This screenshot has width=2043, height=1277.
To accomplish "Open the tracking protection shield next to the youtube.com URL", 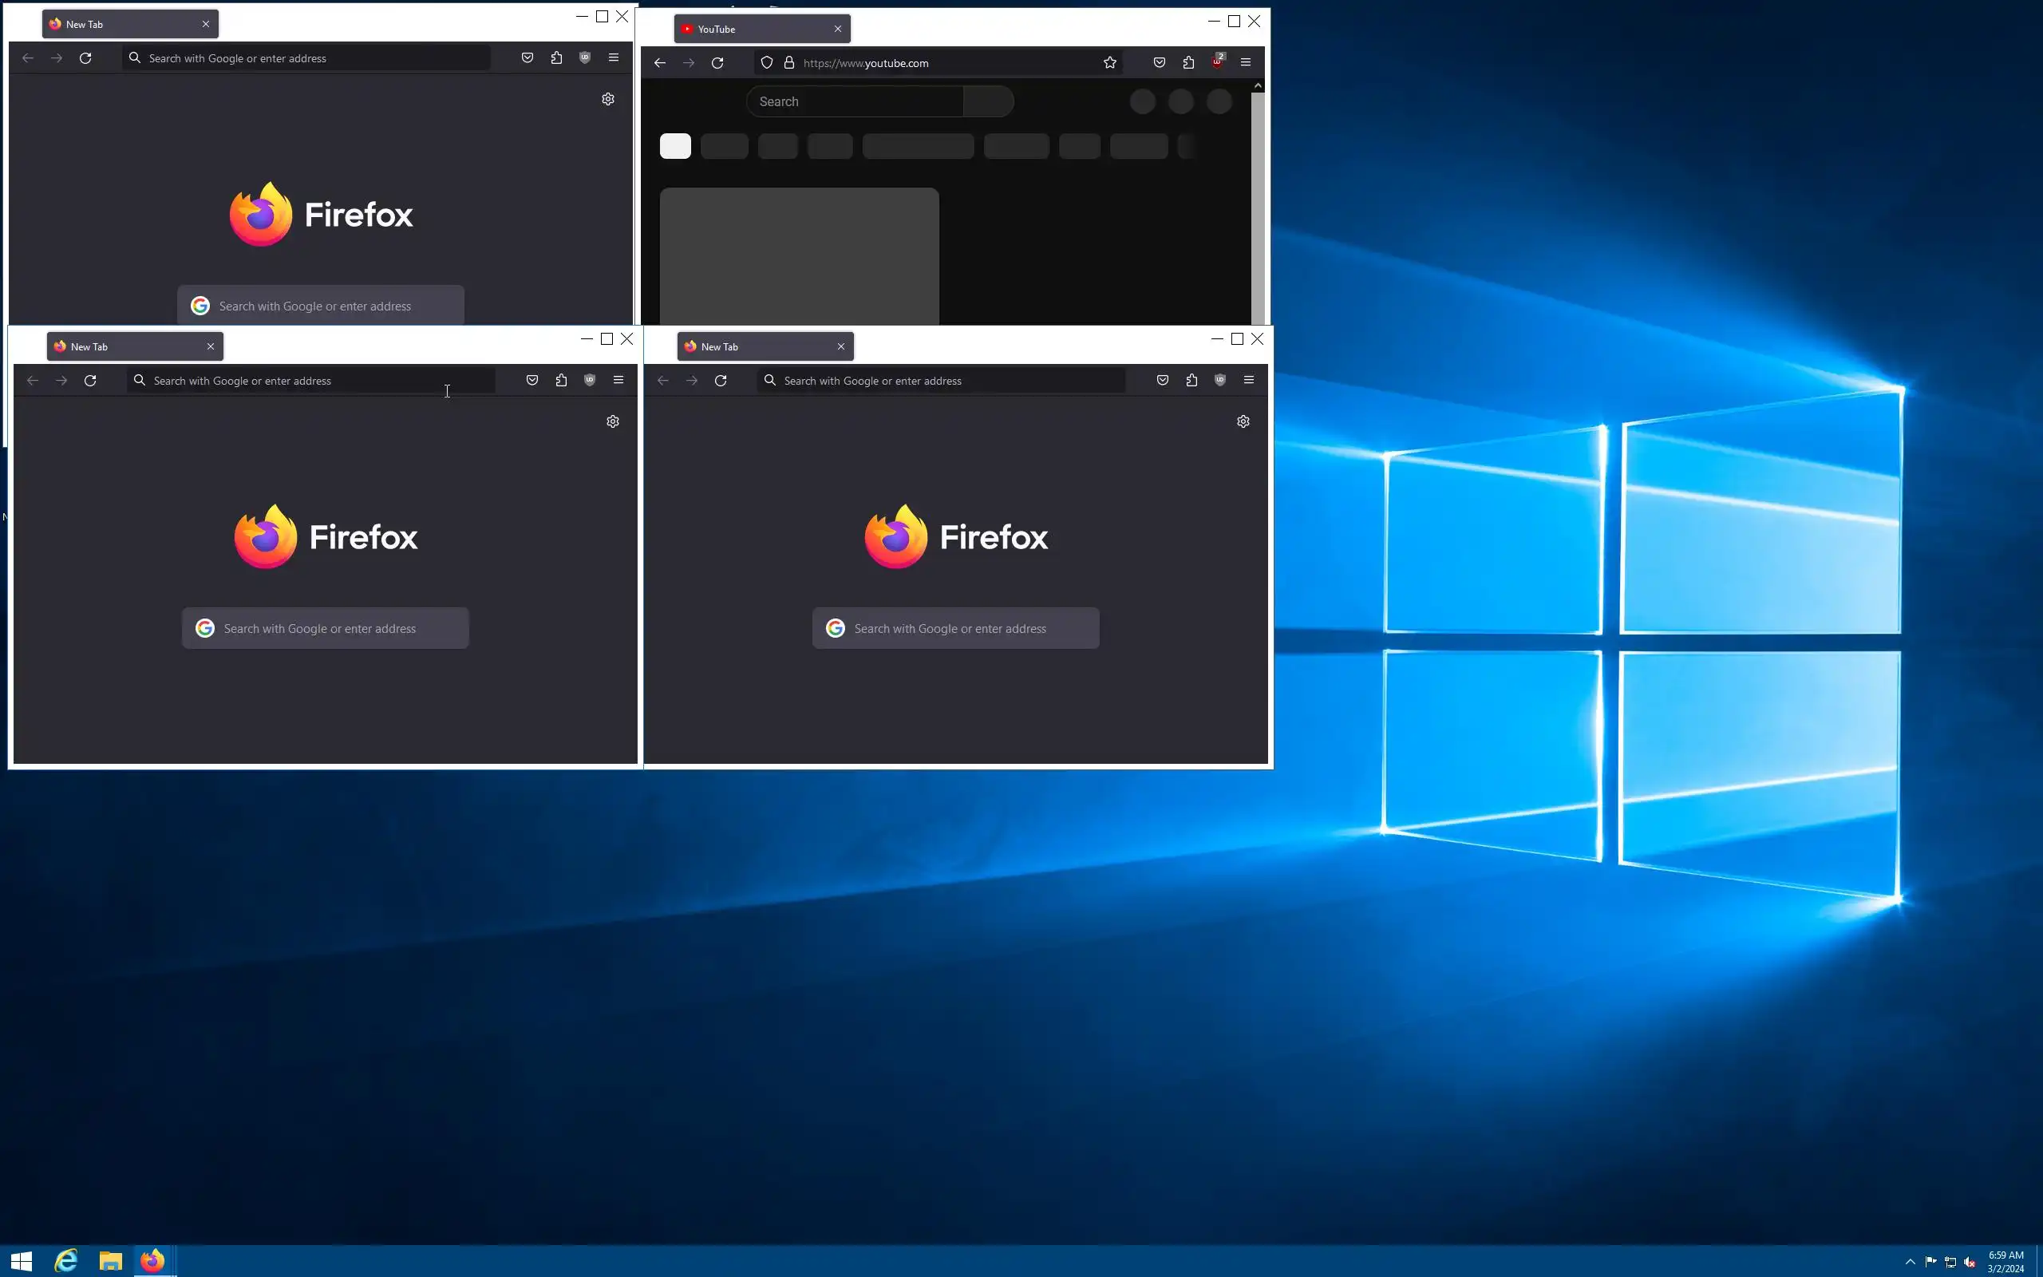I will coord(767,62).
